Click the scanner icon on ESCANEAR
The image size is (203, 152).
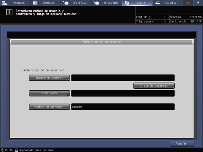coord(157,3)
